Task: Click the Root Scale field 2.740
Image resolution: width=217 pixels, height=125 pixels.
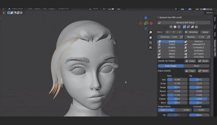Action: point(177,83)
